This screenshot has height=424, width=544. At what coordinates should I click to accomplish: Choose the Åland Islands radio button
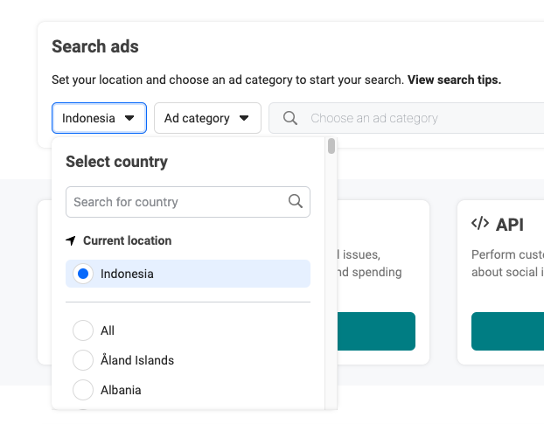83,360
